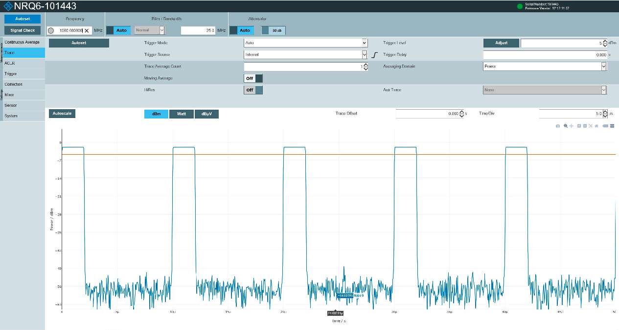Image resolution: width=619 pixels, height=330 pixels.
Task: Click the Autoscale button above the plot
Action: pyautogui.click(x=62, y=114)
